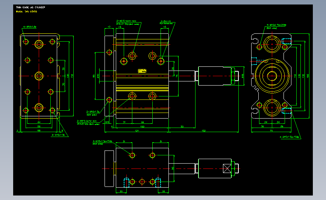
Task: Select the "TWIN GUIDE JIG CYLINDER" title text
Action: (30, 7)
